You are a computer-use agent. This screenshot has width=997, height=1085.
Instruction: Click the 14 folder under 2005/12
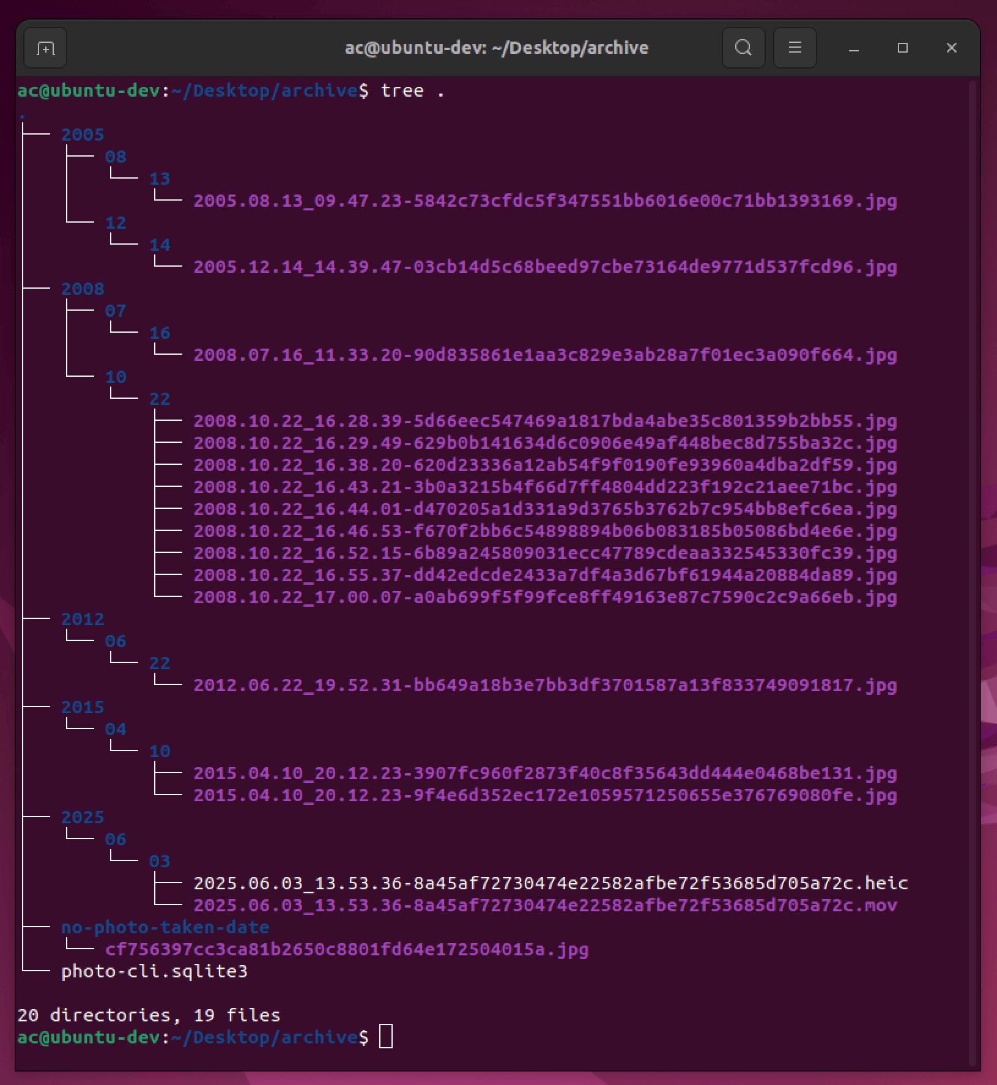pyautogui.click(x=160, y=245)
